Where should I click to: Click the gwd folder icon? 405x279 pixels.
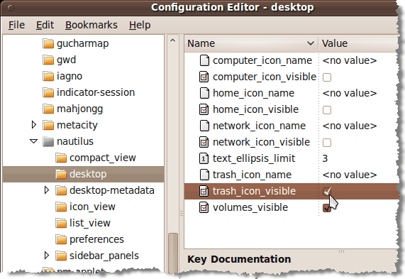(48, 60)
